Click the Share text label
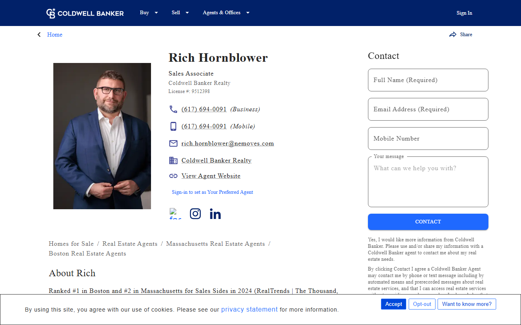This screenshot has height=325, width=521. pyautogui.click(x=466, y=35)
